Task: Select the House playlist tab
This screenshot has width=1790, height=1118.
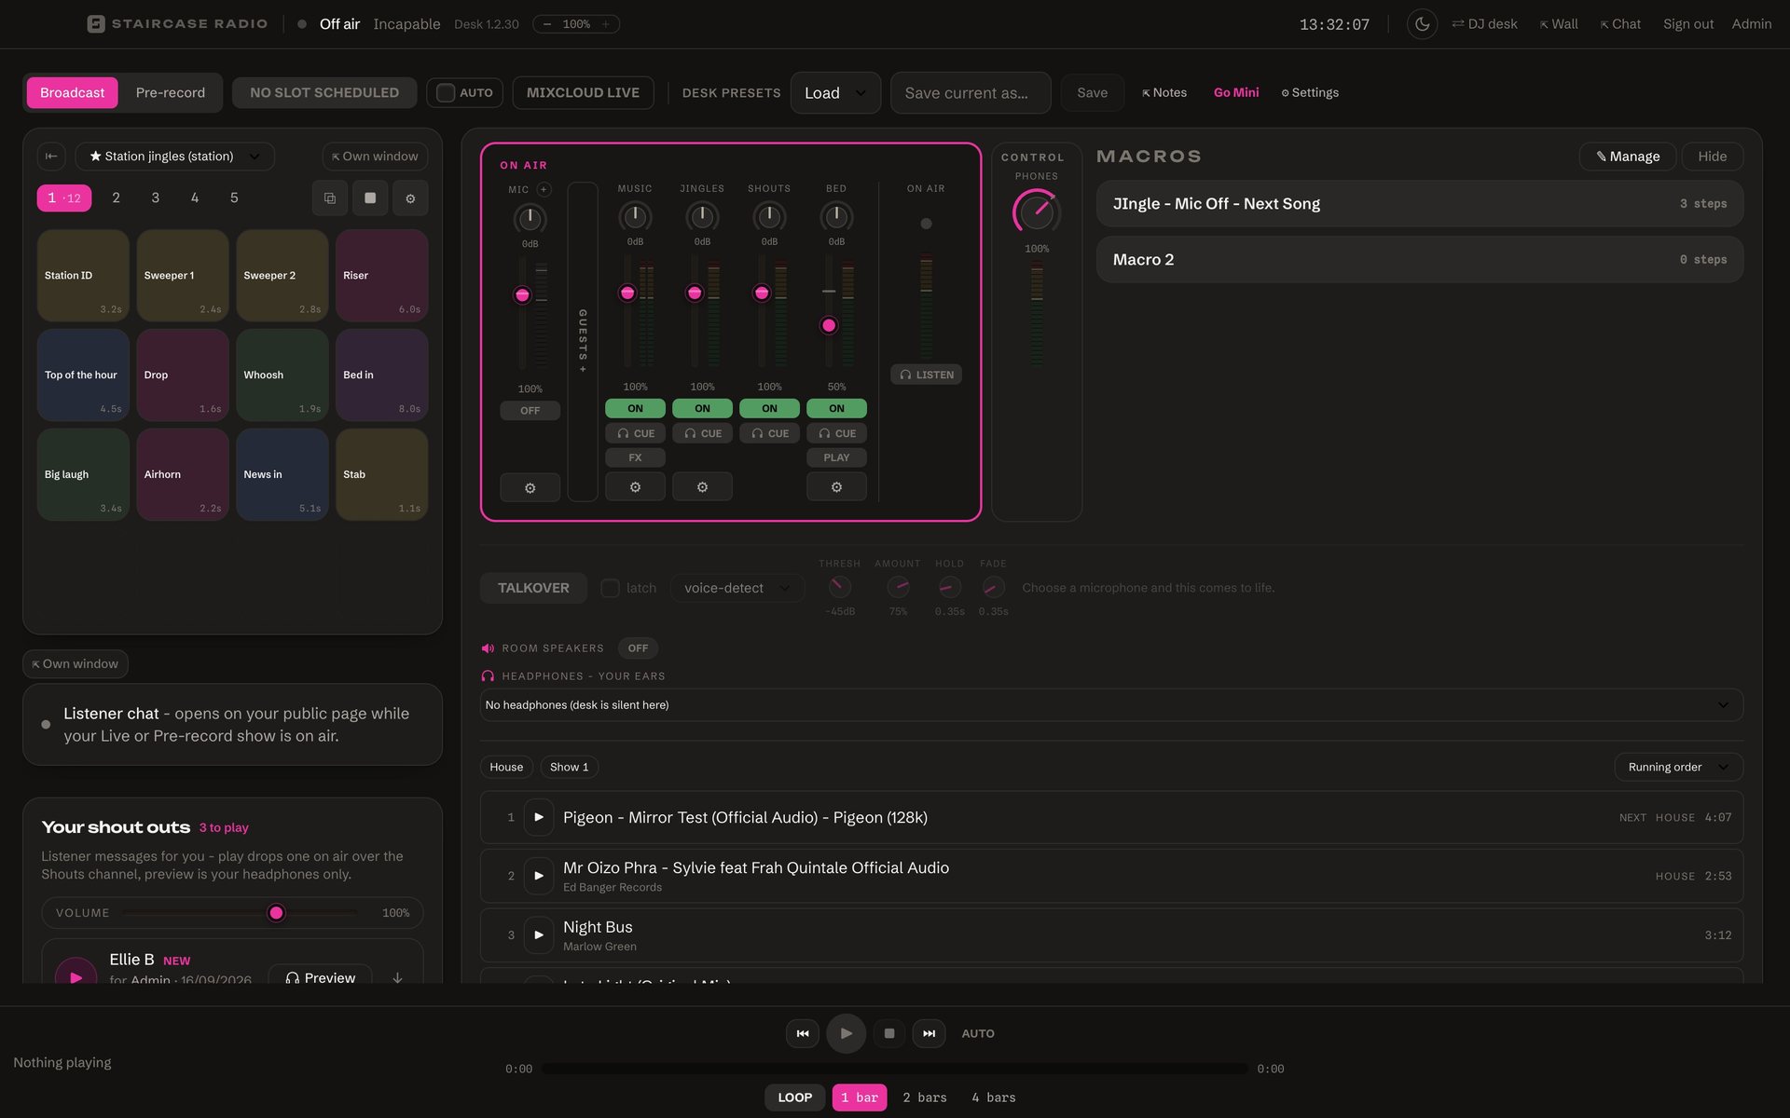Action: [506, 767]
